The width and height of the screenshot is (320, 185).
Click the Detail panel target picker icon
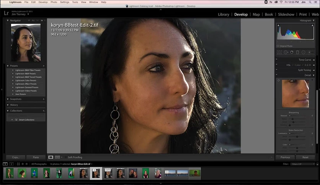(279, 81)
